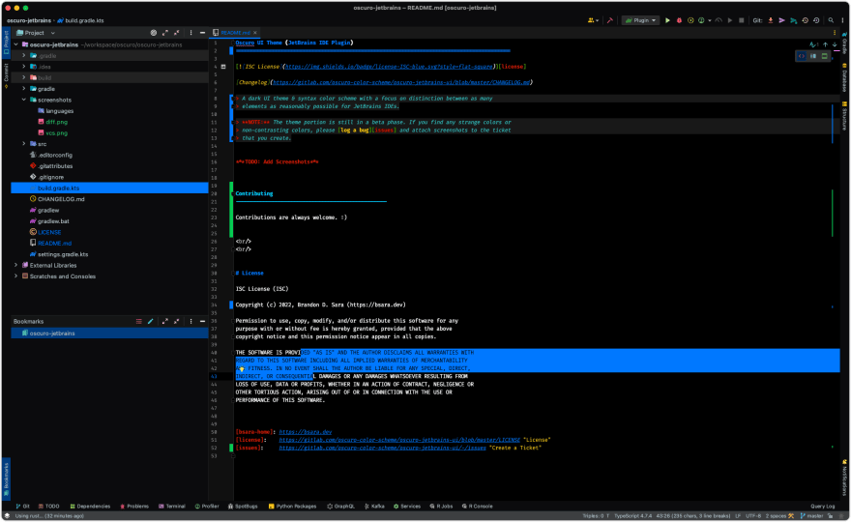Click UTF-8 encoding in status bar
This screenshot has width=851, height=522.
(753, 516)
